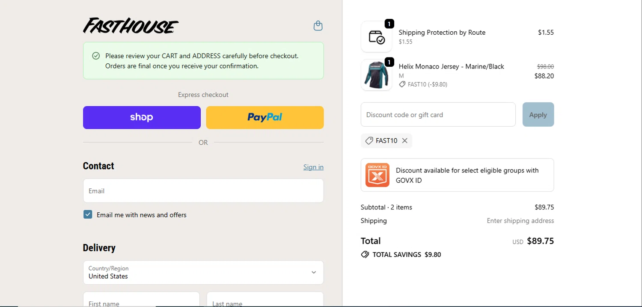
Task: Click the Total Savings tag icon
Action: tap(365, 254)
